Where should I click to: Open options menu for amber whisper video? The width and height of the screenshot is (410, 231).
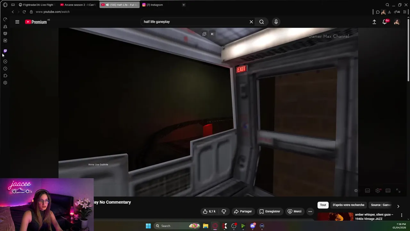(x=402, y=215)
